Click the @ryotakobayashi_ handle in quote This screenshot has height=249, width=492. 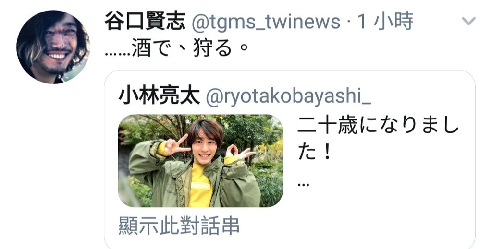[x=288, y=96]
